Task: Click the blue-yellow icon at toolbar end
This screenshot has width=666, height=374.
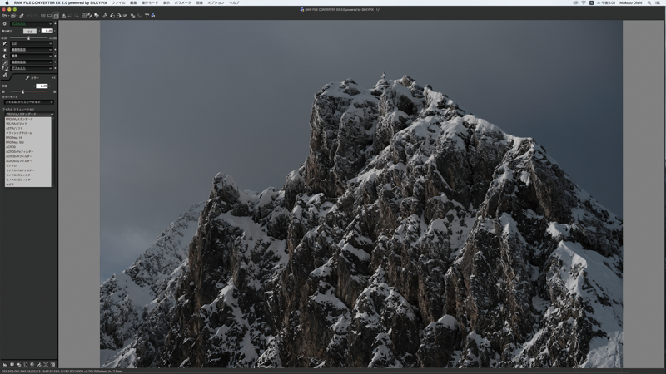Action: 153,16
